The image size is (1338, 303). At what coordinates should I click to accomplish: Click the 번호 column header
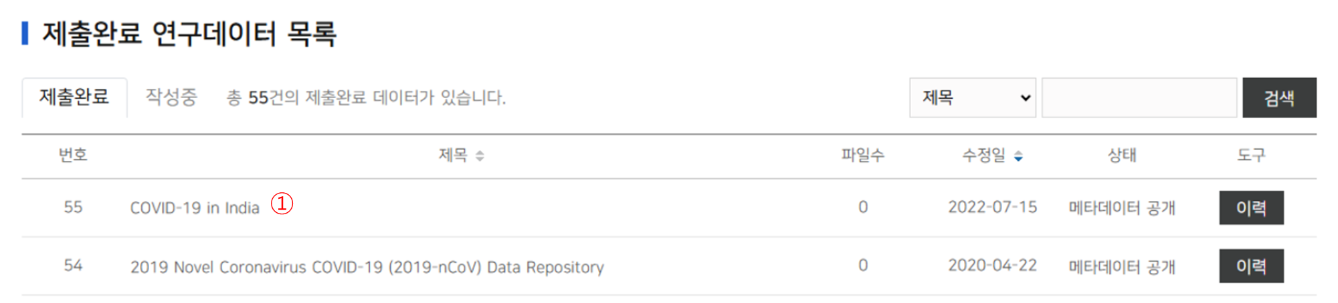(x=73, y=156)
